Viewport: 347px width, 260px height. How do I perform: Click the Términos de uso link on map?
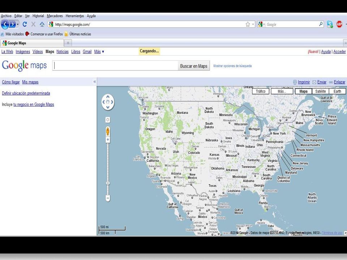pos(332,233)
